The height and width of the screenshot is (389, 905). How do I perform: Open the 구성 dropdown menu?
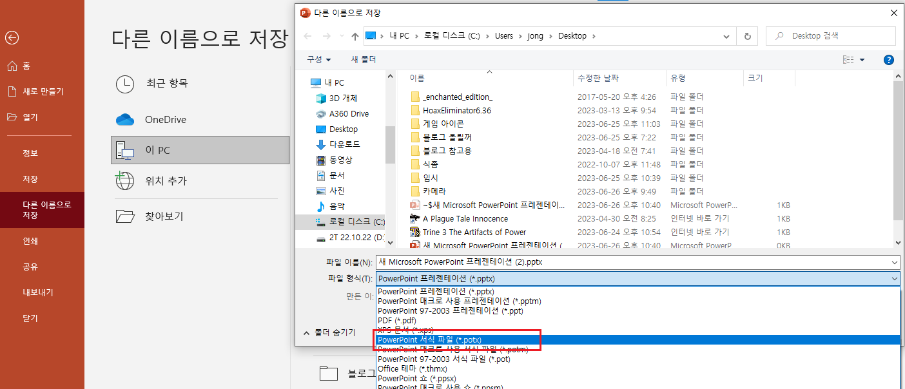[319, 60]
